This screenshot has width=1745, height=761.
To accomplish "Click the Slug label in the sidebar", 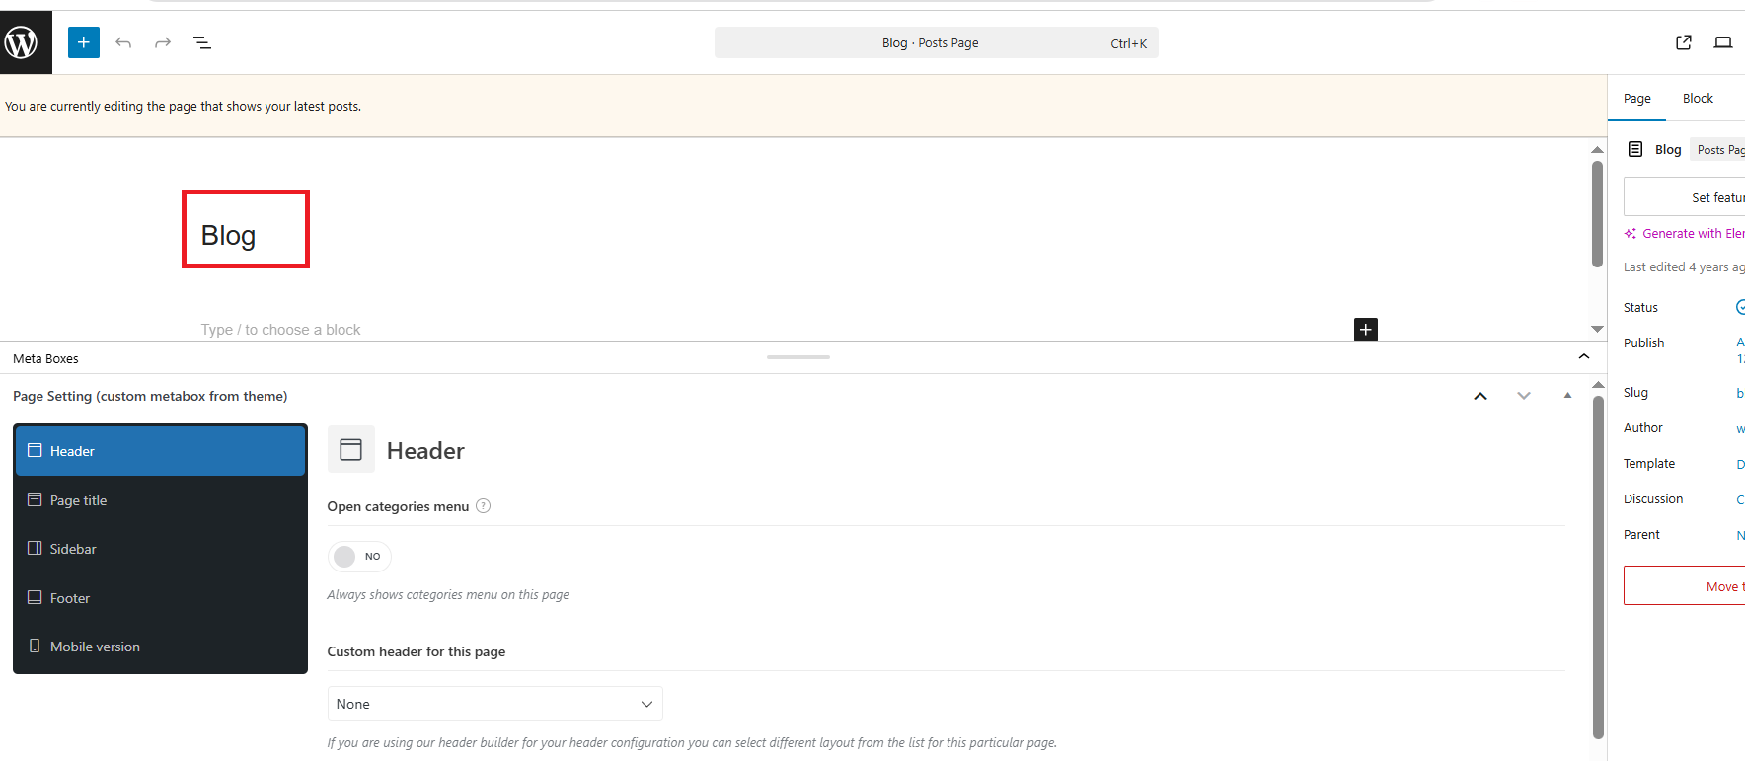I will [x=1635, y=393].
